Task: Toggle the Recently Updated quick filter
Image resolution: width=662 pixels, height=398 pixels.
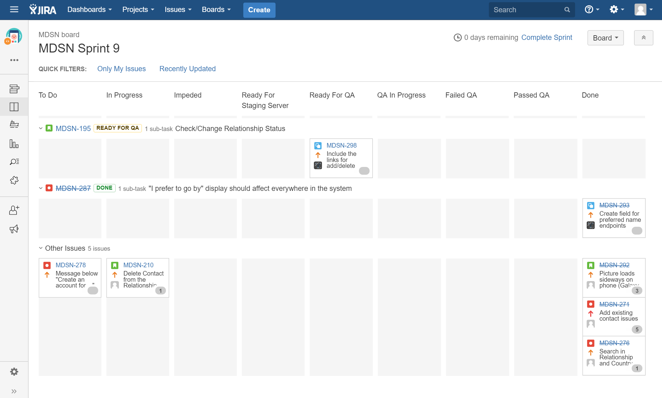Action: pos(187,69)
